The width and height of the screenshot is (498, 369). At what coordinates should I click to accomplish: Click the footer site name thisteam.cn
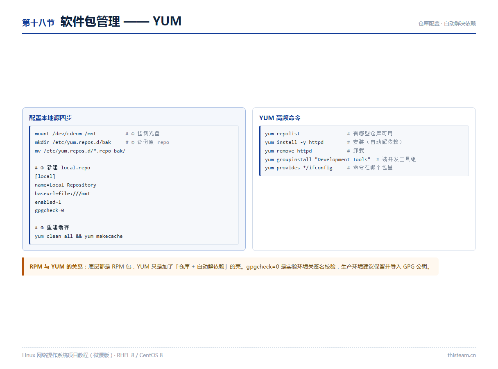click(462, 355)
